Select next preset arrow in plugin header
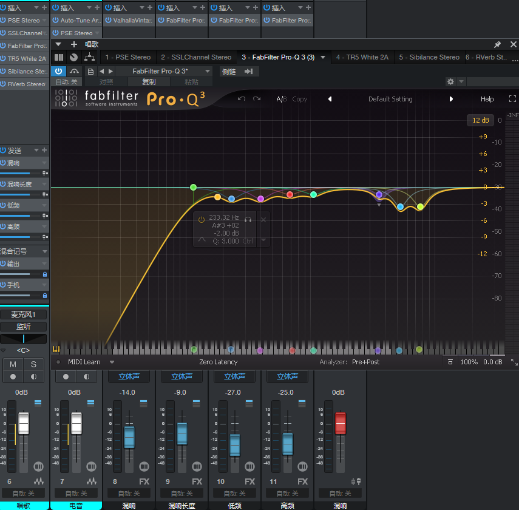 [x=110, y=71]
